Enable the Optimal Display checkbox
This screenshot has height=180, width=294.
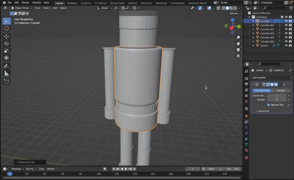tap(268, 105)
